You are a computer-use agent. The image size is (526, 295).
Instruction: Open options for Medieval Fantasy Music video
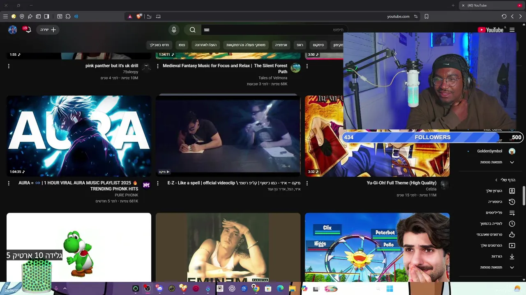158,66
